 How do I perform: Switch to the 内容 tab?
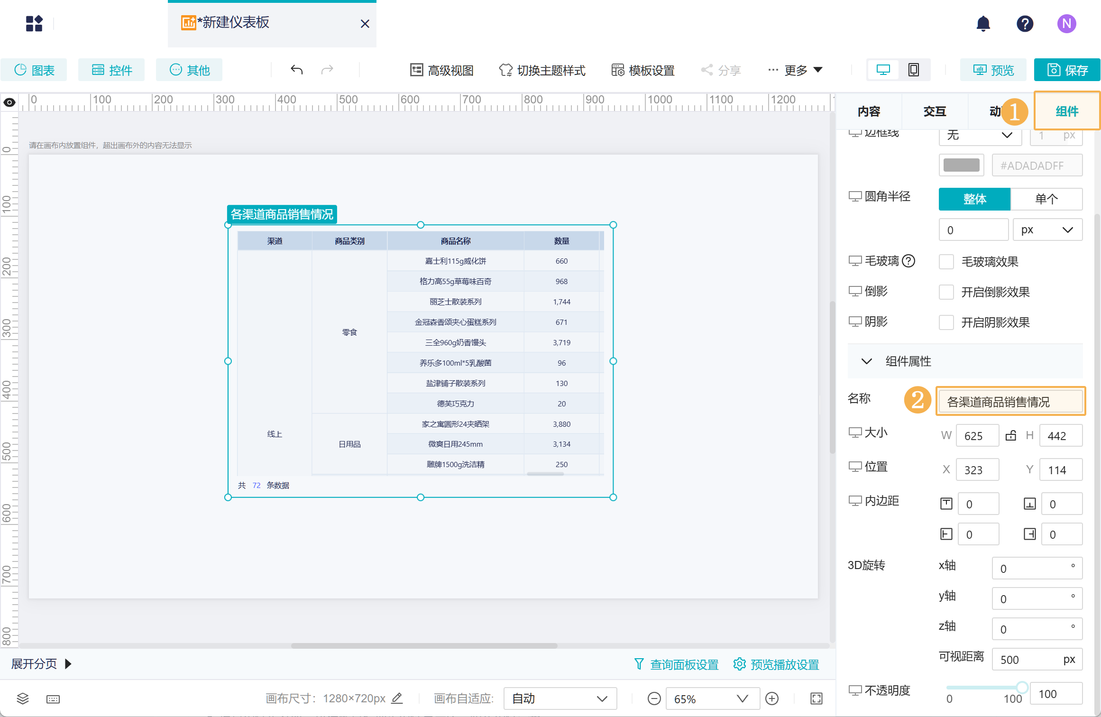869,111
